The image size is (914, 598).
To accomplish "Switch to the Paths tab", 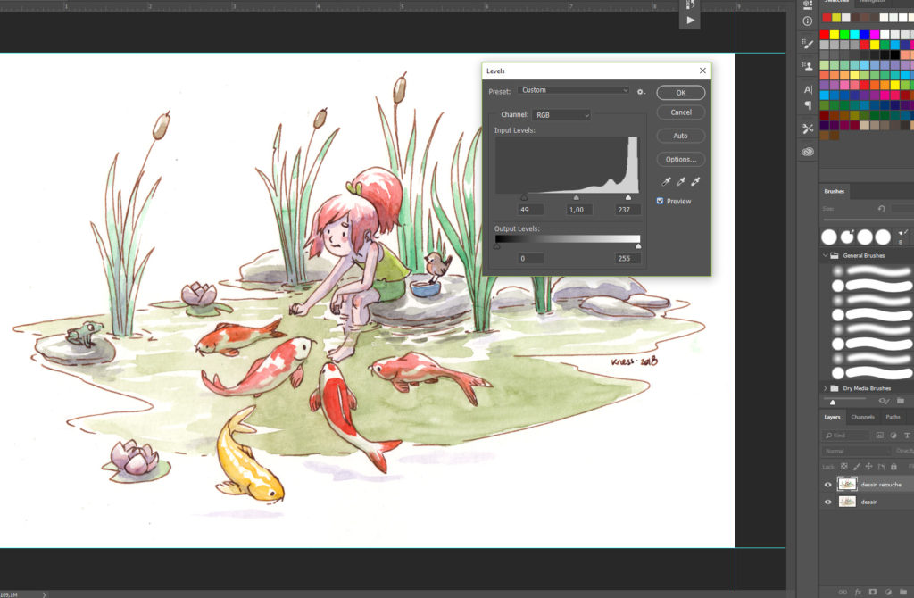I will tap(893, 417).
